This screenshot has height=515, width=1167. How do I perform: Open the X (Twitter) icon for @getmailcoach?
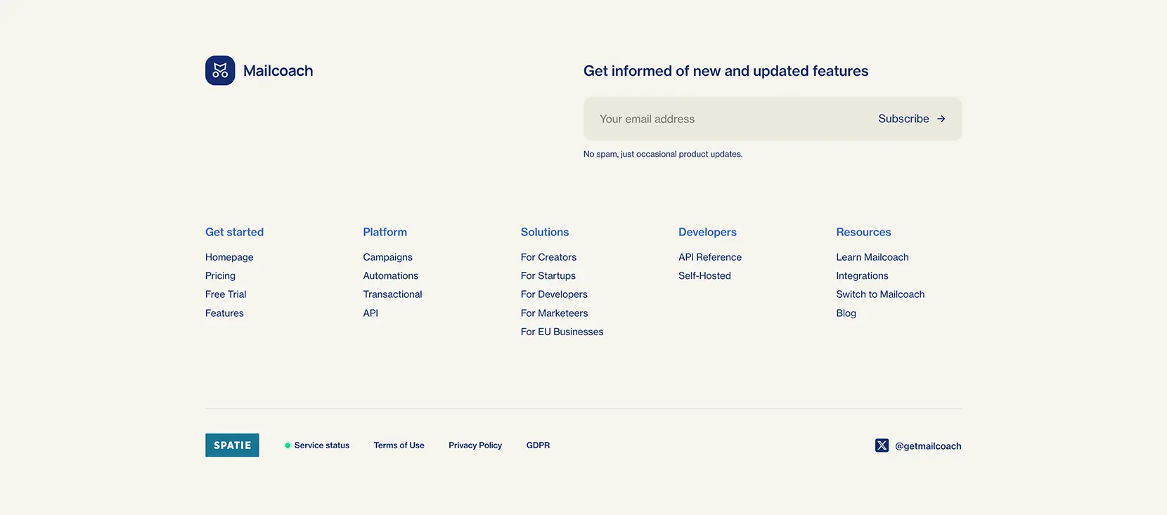pos(882,445)
